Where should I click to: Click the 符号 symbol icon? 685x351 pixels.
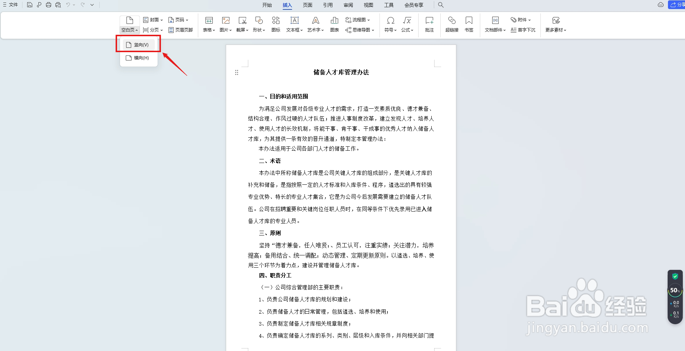pos(390,20)
